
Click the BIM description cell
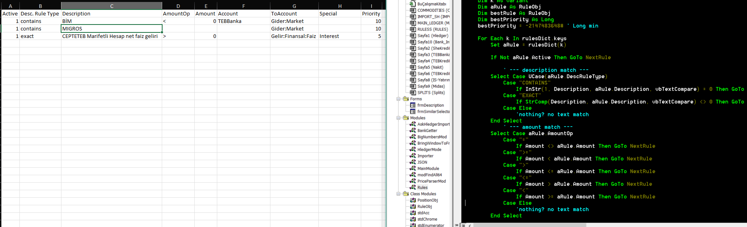tap(111, 21)
